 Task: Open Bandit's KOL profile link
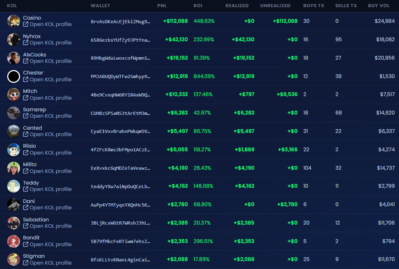coord(47,244)
